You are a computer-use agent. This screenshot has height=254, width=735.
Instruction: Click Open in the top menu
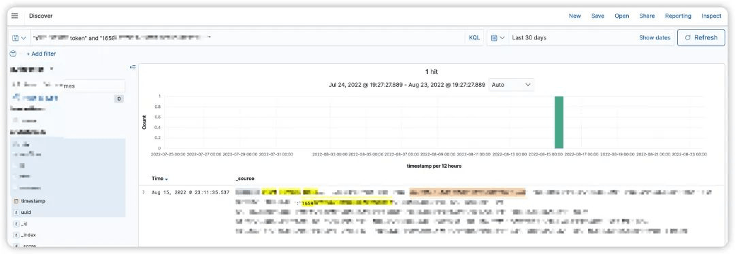point(622,16)
